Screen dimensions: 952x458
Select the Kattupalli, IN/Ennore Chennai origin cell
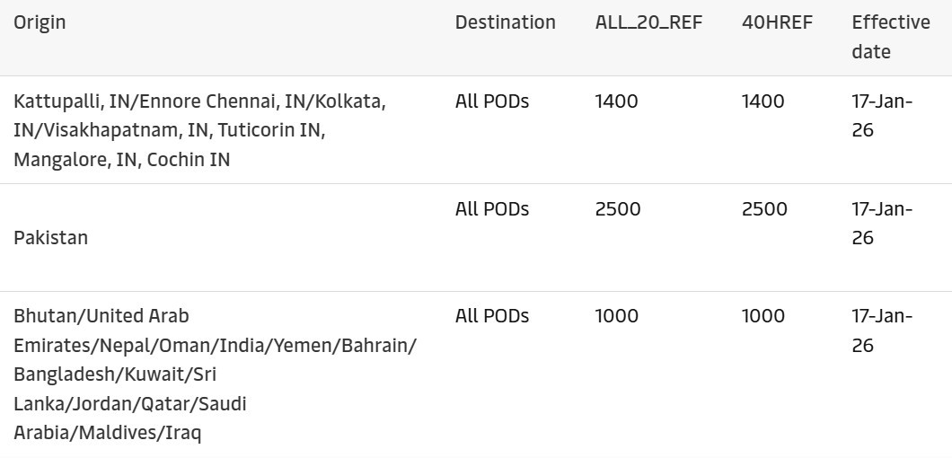coord(199,130)
